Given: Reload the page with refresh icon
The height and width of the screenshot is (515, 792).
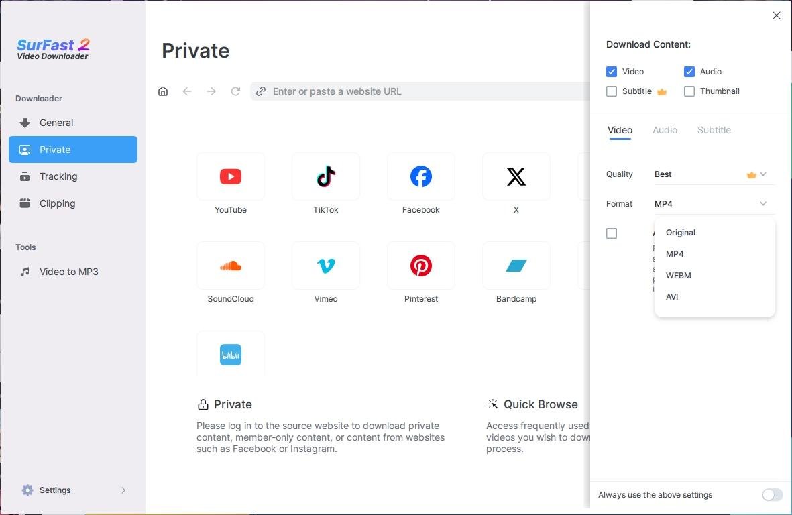Looking at the screenshot, I should pyautogui.click(x=235, y=91).
